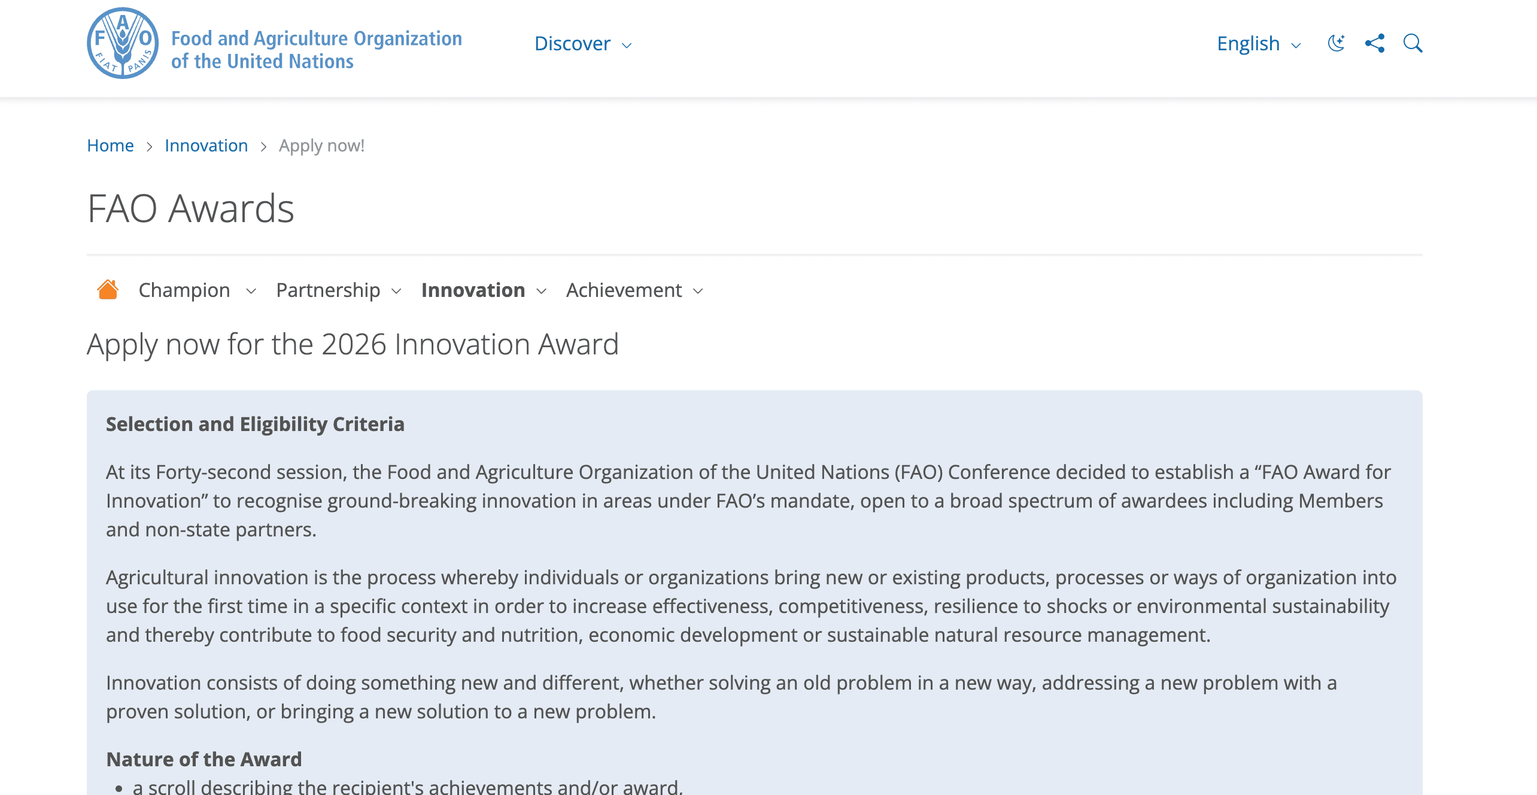Toggle dark mode with the crescent moon icon
This screenshot has height=795, width=1537.
coord(1336,43)
